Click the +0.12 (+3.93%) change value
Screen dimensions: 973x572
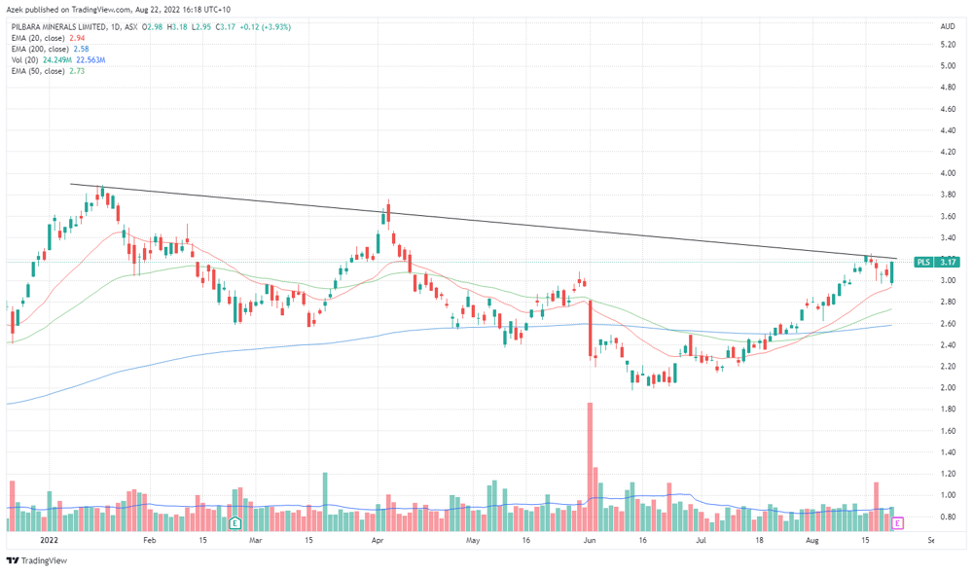pyautogui.click(x=265, y=27)
